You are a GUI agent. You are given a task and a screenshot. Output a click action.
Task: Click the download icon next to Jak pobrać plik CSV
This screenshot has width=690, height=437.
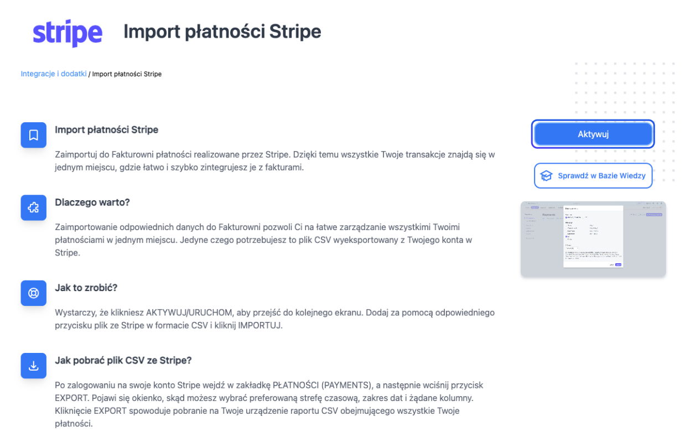click(x=33, y=366)
